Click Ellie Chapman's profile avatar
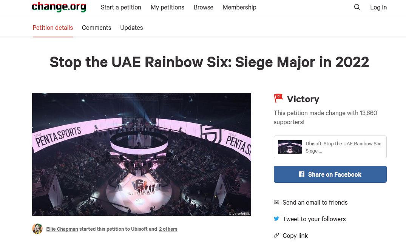This screenshot has height=245, width=406. pos(37,229)
